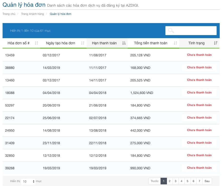Click the Trước previous-page button
This screenshot has height=189, width=222.
(x=154, y=181)
